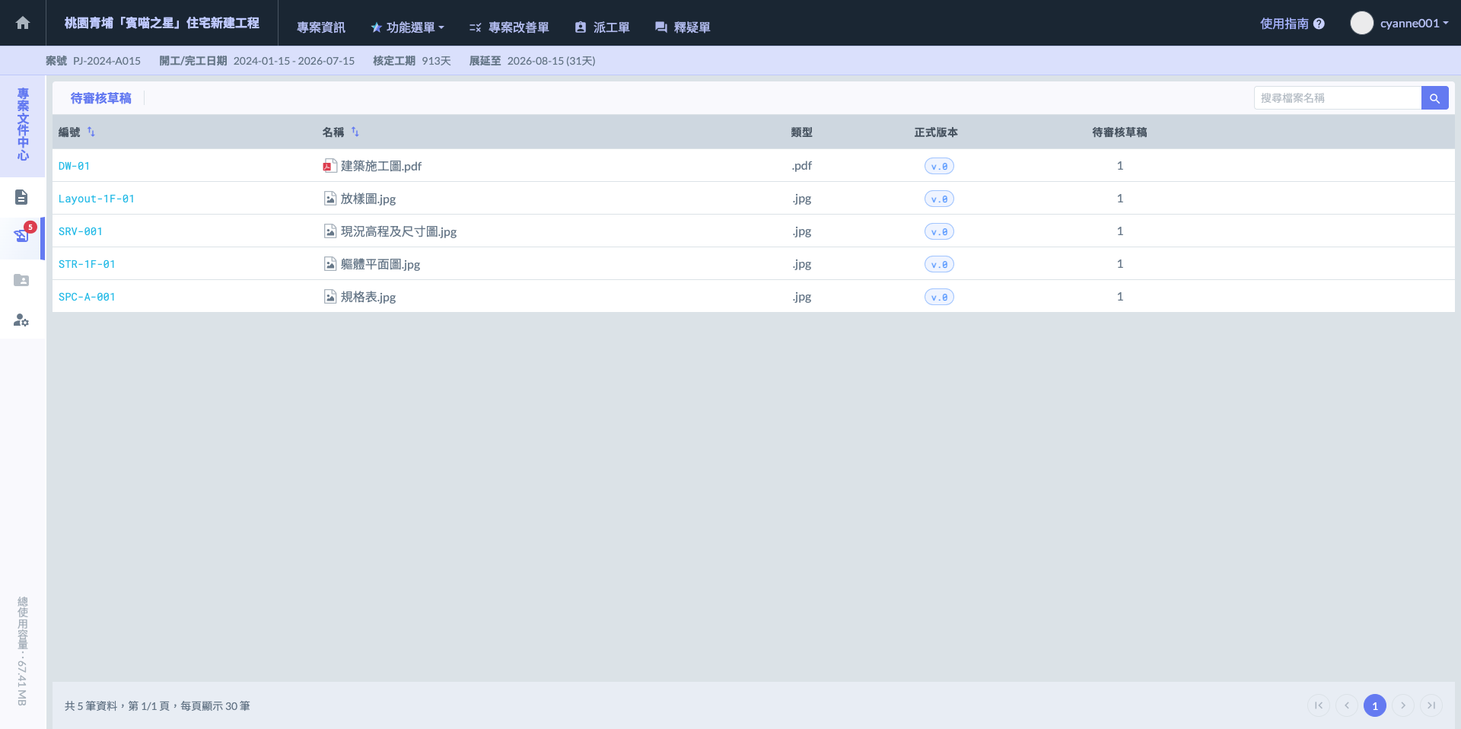The height and width of the screenshot is (729, 1461).
Task: Click the search magnifier button
Action: point(1434,98)
